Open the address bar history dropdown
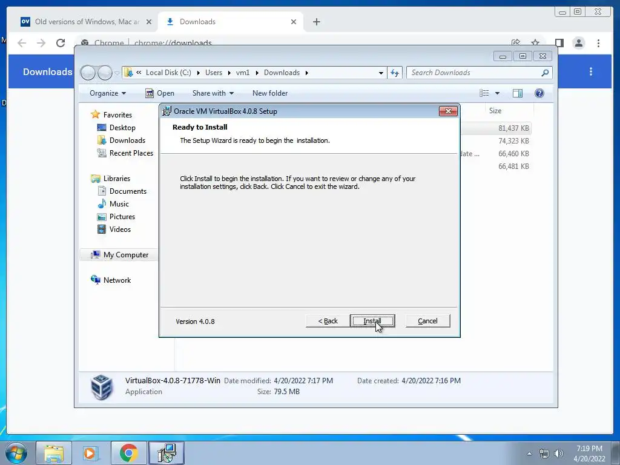This screenshot has width=620, height=465. 381,73
